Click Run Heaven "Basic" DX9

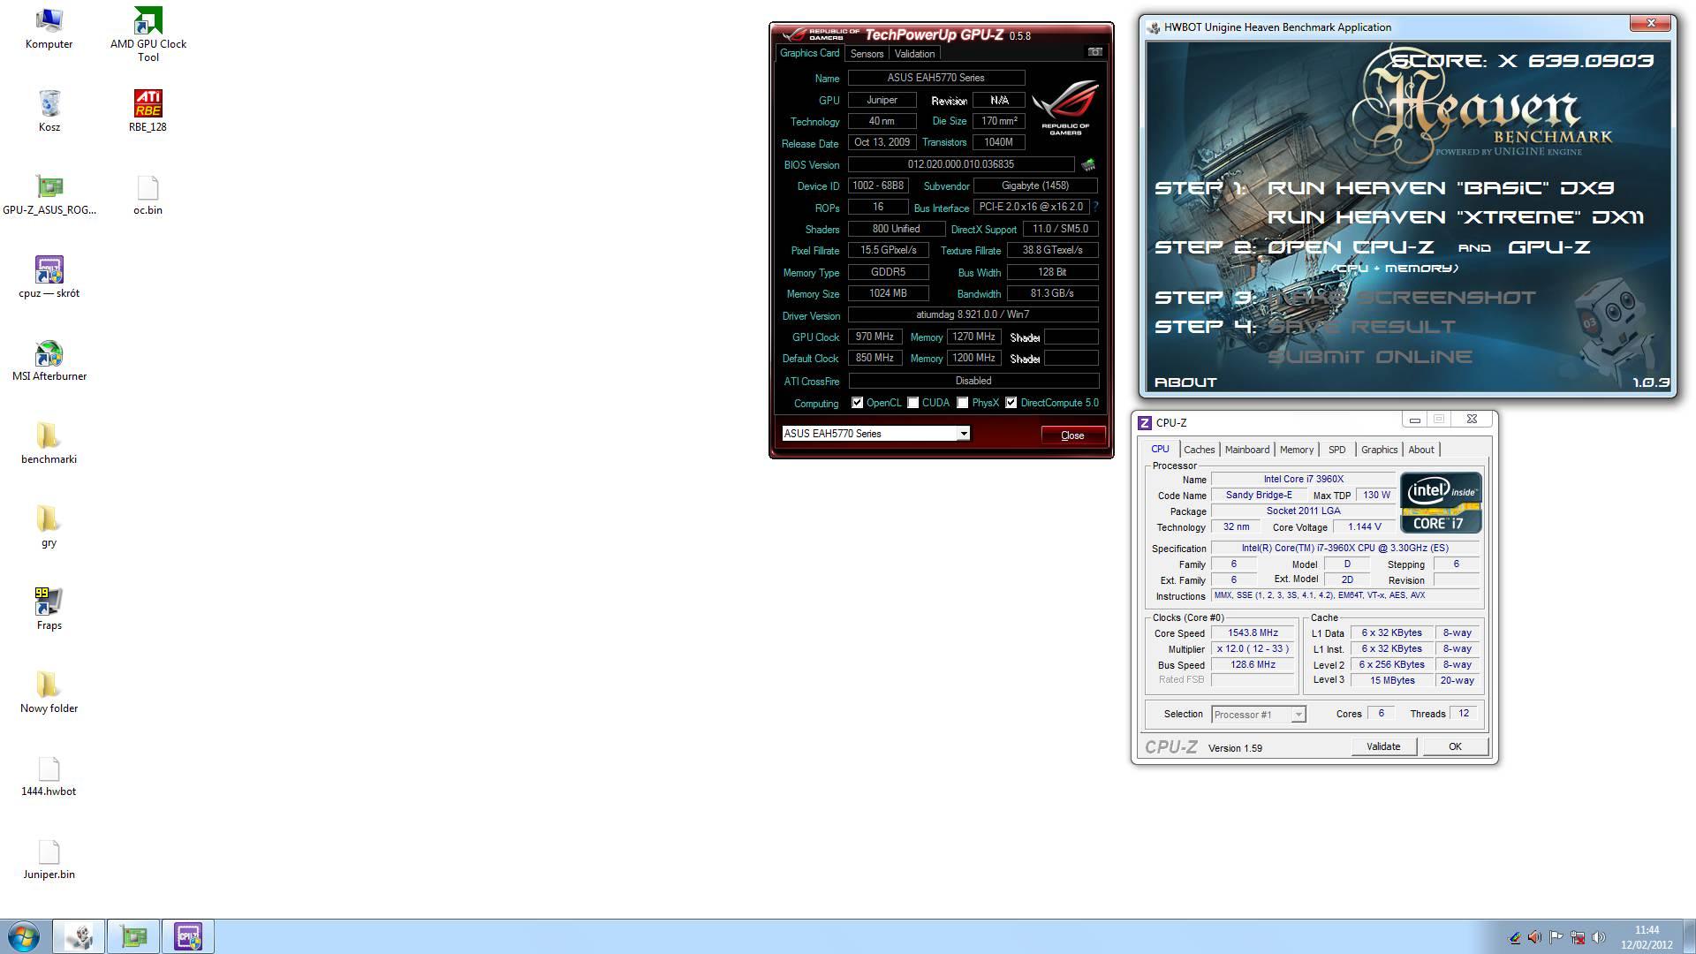[1440, 188]
